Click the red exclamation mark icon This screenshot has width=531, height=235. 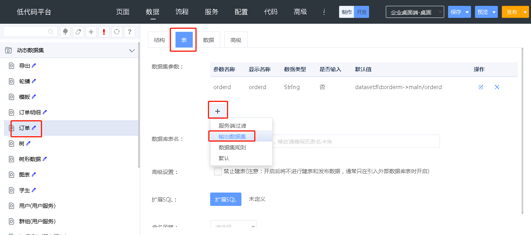pyautogui.click(x=104, y=32)
